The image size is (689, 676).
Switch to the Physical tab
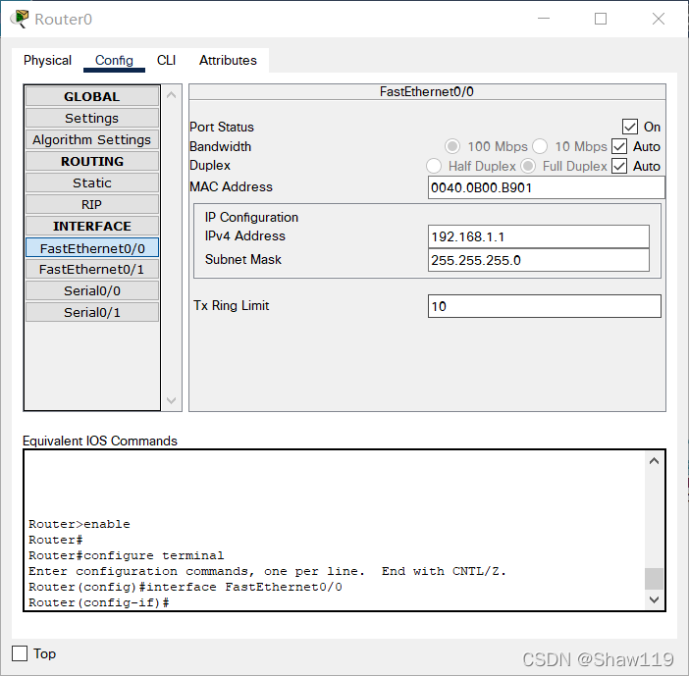pos(47,60)
